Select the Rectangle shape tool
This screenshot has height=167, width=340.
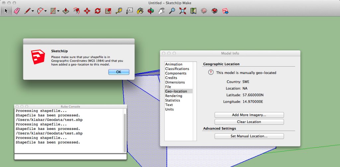[53, 11]
